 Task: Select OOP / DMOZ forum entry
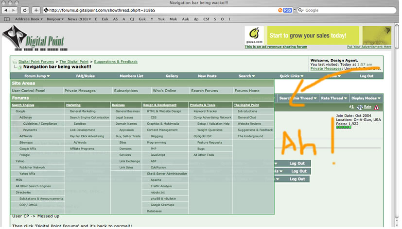(29, 205)
